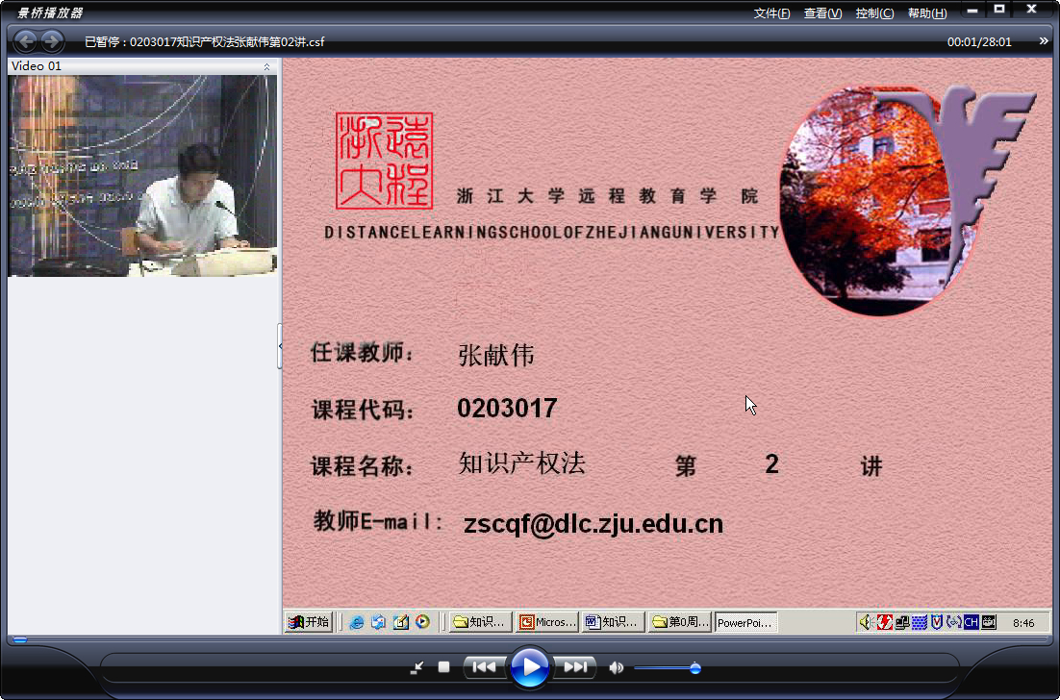Maximize the 景桥播放器 window
This screenshot has height=700, width=1060.
999,10
